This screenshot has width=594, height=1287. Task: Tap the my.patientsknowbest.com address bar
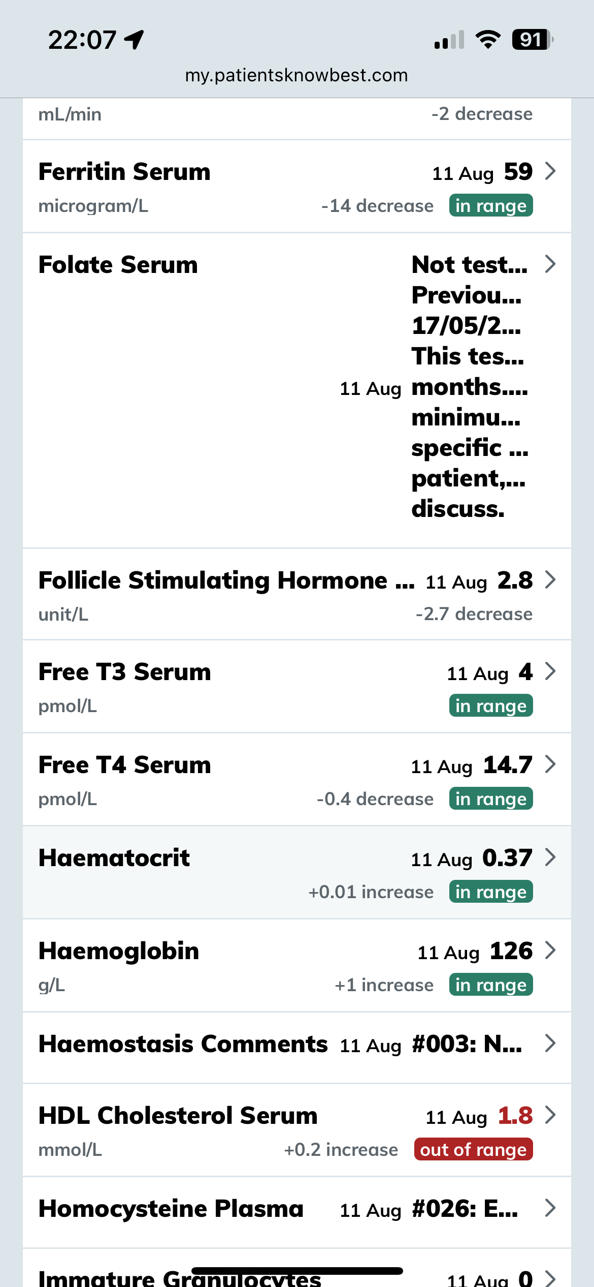[x=296, y=75]
